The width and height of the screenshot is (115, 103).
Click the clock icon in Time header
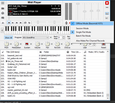pyautogui.click(x=68, y=52)
